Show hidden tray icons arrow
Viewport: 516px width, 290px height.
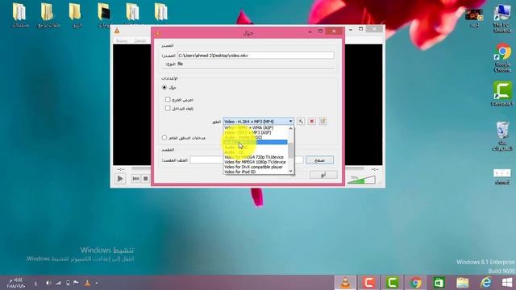[x=97, y=283]
